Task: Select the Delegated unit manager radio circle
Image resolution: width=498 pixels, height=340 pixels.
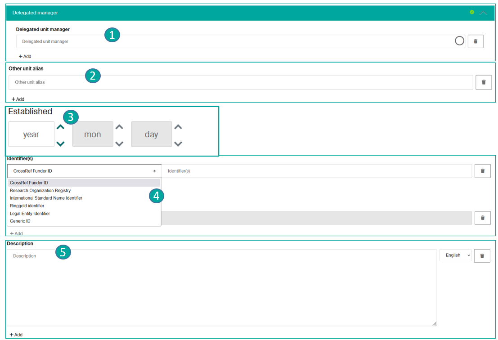Action: (x=459, y=41)
